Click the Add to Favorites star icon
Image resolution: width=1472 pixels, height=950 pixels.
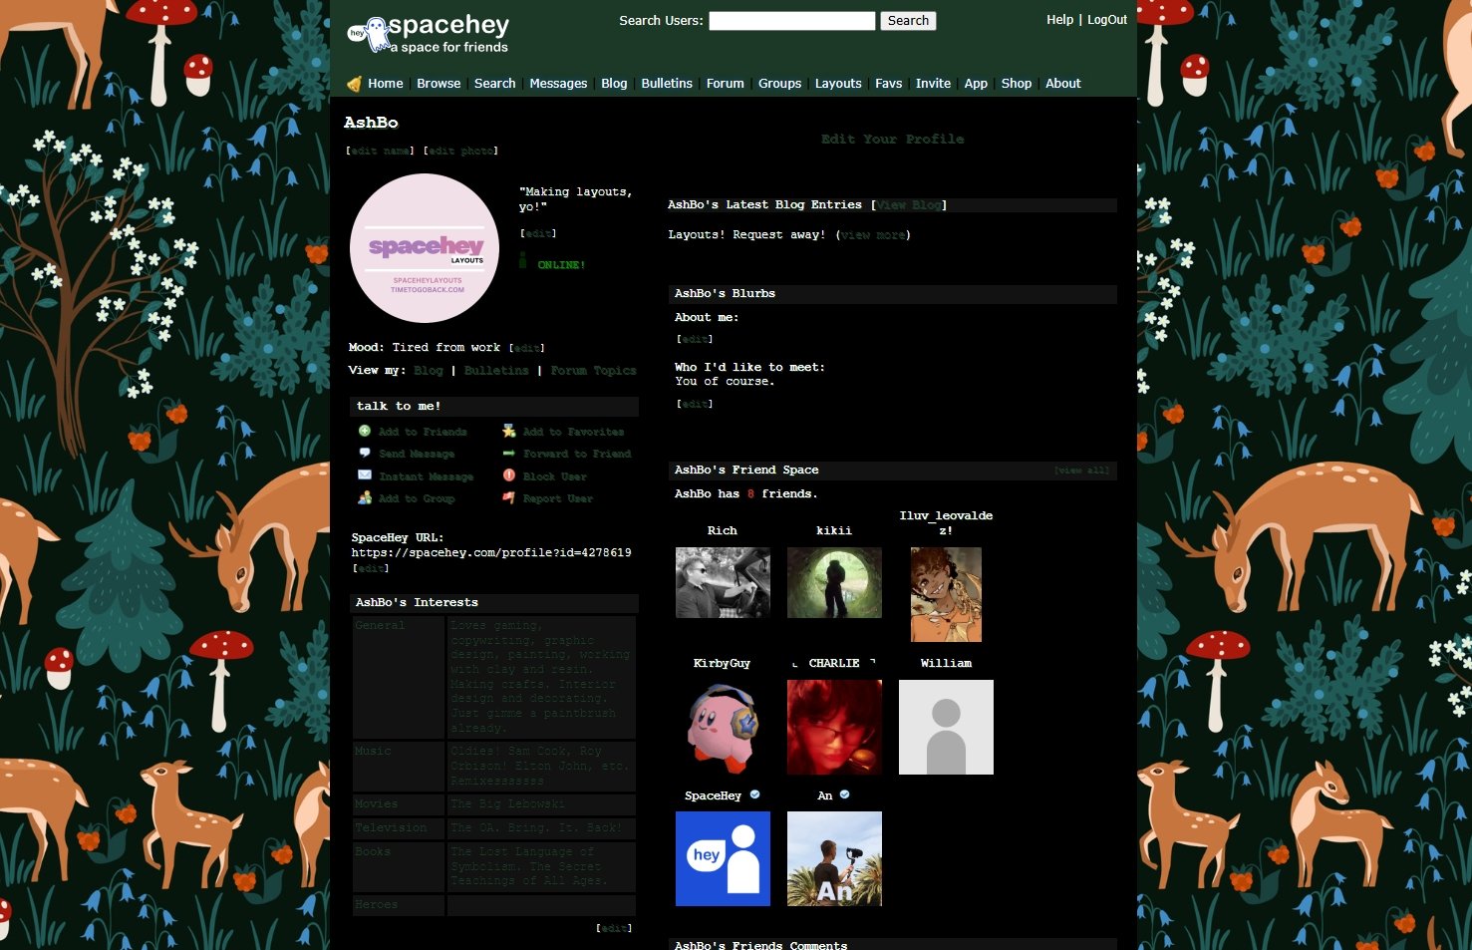(x=509, y=431)
